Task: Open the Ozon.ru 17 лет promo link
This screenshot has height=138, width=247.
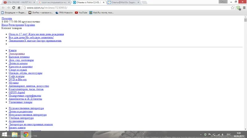Action: pos(36,34)
